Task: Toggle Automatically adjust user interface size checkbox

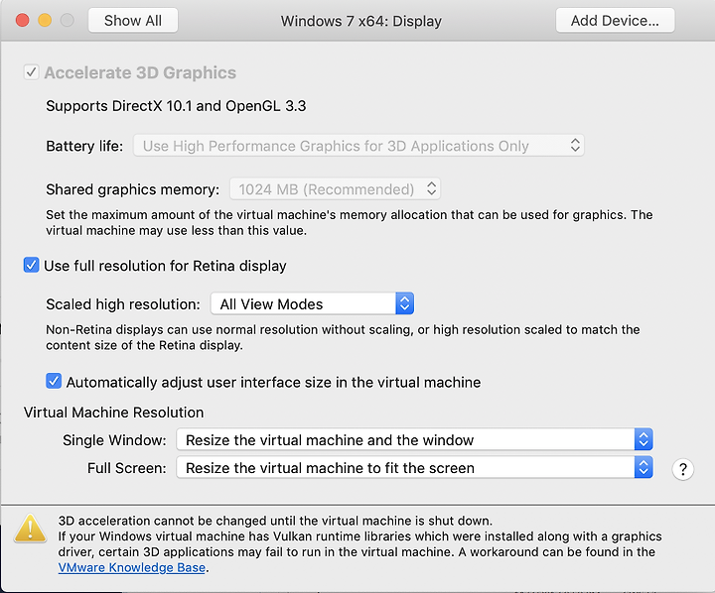Action: 54,381
